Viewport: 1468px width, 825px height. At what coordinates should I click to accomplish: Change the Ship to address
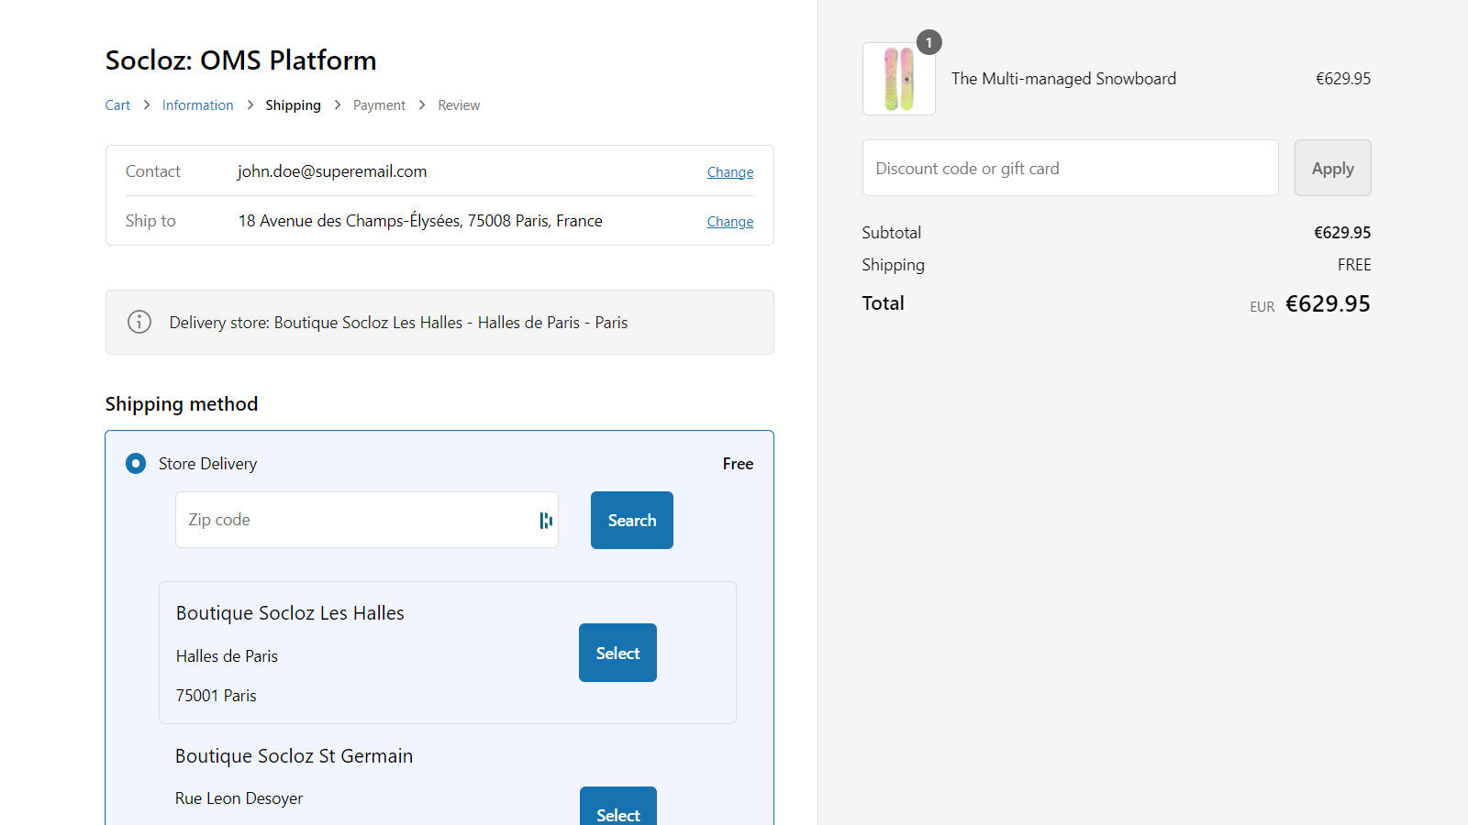coord(730,222)
